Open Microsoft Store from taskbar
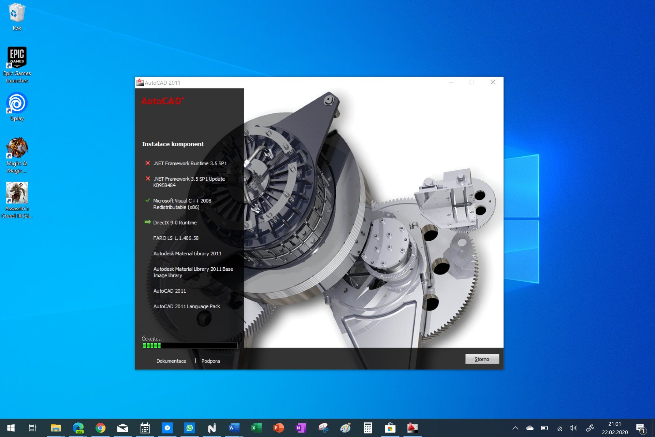The height and width of the screenshot is (437, 655). pyautogui.click(x=390, y=428)
